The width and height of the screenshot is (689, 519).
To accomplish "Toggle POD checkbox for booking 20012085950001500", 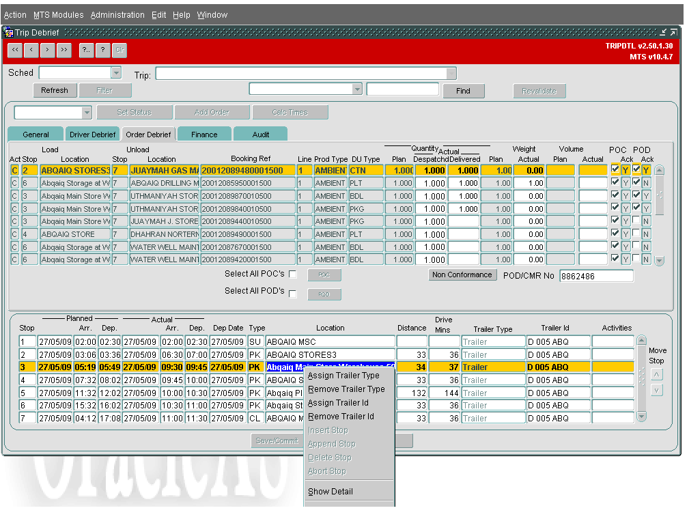I will click(x=636, y=182).
